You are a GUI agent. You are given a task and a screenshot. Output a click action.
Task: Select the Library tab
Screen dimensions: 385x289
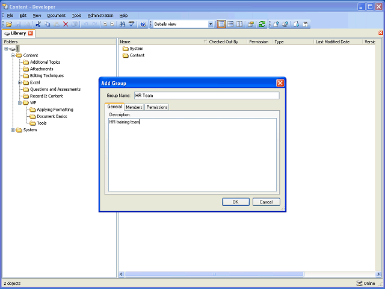pyautogui.click(x=19, y=33)
